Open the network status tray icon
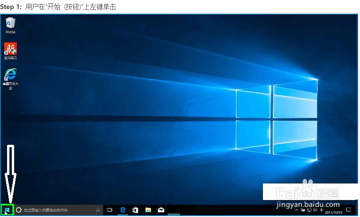 click(x=309, y=210)
